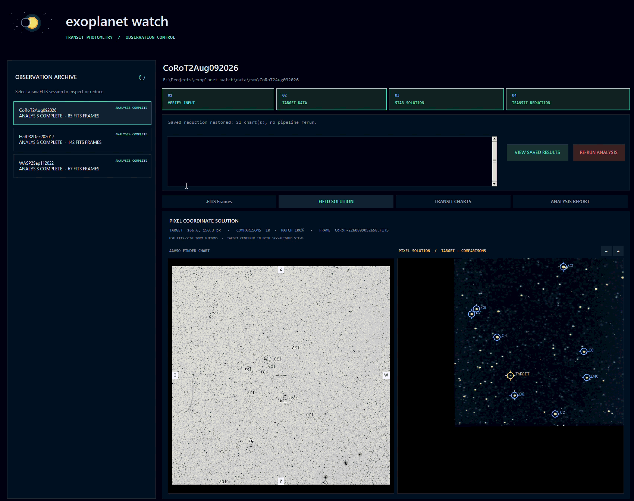634x501 pixels.
Task: Click the TARGET star marker
Action: pos(510,375)
